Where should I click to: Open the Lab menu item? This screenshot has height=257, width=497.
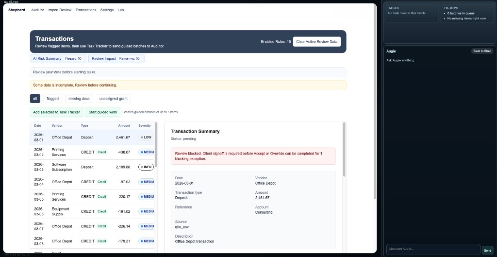point(120,10)
